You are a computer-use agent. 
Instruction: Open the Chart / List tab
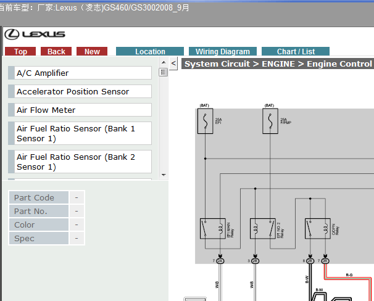296,51
